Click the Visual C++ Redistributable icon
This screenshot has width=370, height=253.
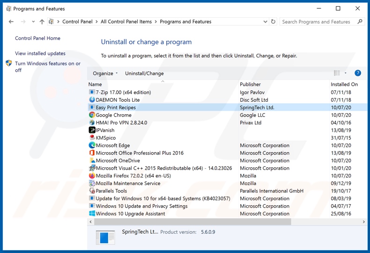click(x=92, y=168)
